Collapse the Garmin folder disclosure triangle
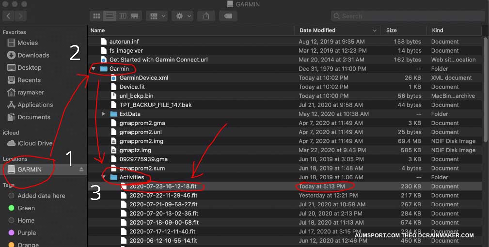This screenshot has width=489, height=247. click(93, 68)
